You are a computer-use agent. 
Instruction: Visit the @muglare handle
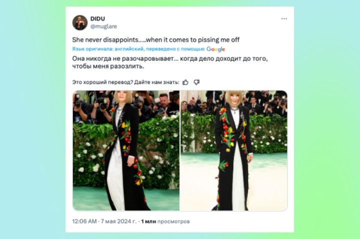pyautogui.click(x=103, y=26)
